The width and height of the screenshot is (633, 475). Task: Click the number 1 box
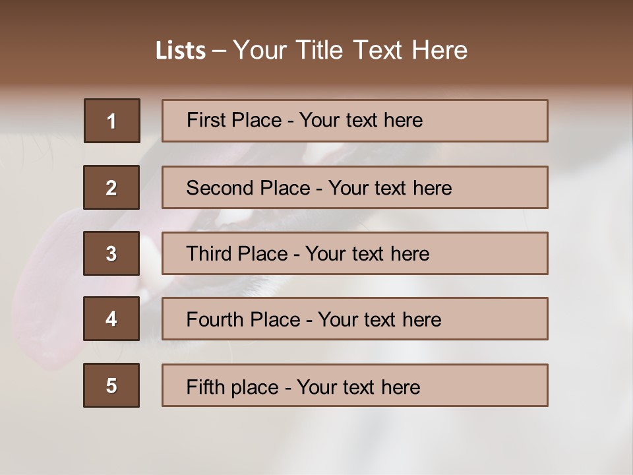click(112, 121)
